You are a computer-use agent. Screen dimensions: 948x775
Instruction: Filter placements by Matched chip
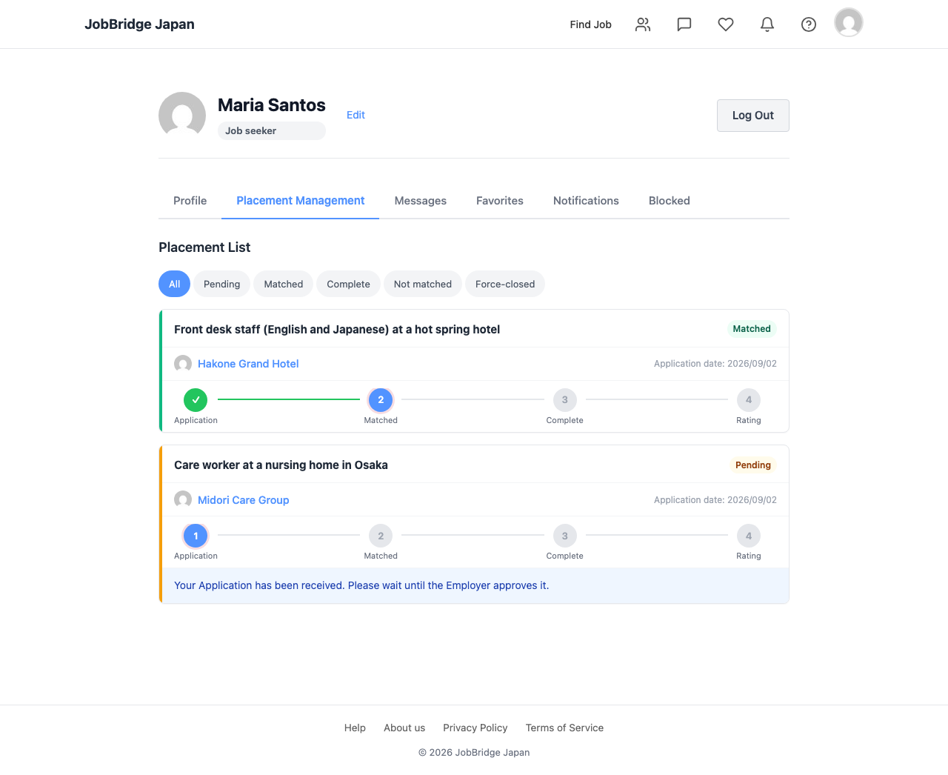coord(284,284)
